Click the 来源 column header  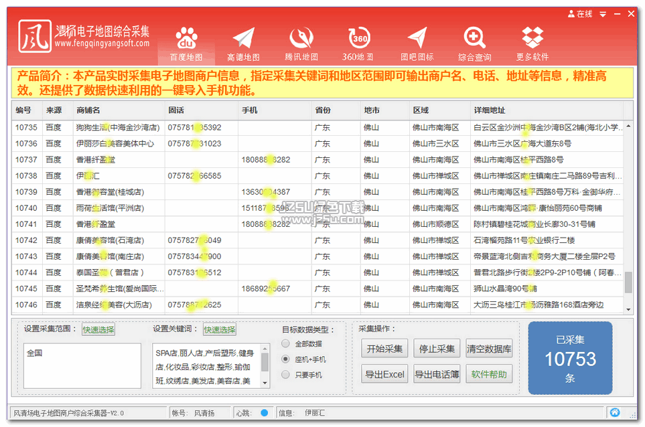58,110
